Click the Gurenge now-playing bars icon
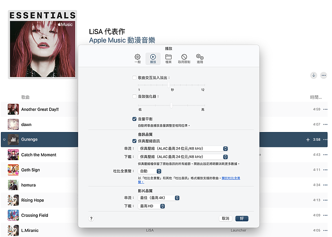Screen dimensions: 332x237 [13, 139]
